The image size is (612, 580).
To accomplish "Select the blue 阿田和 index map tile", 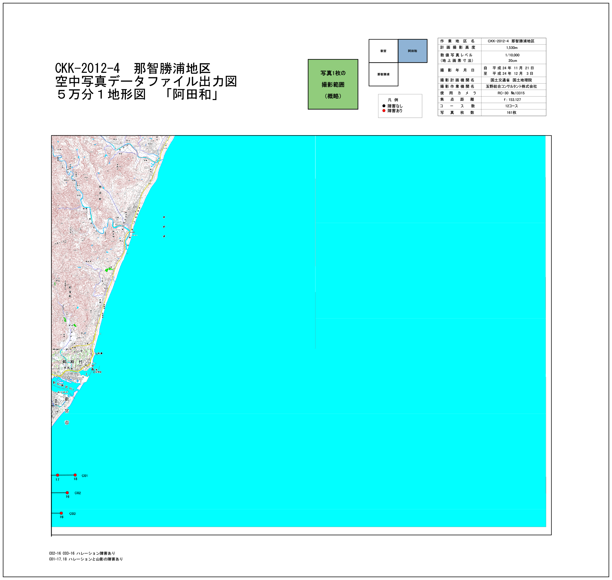I will (412, 51).
